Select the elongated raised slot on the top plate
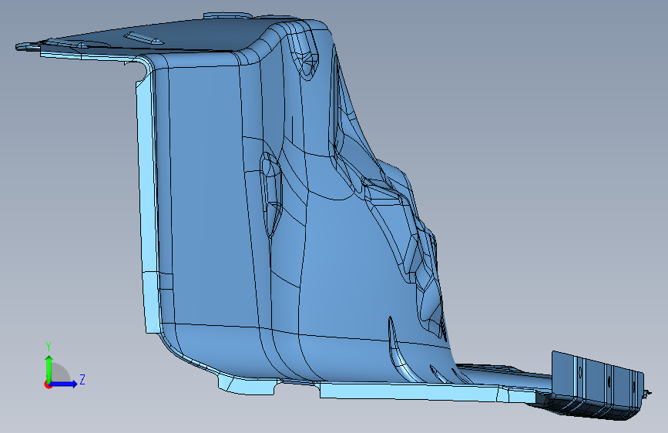This screenshot has width=668, height=433. 144,38
